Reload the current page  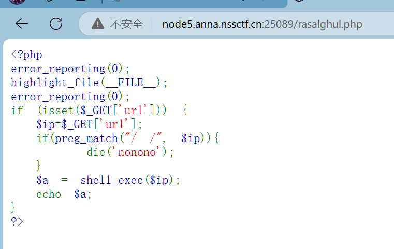coord(55,24)
